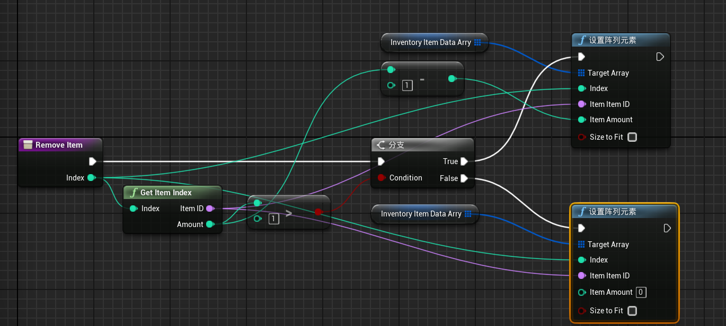The width and height of the screenshot is (726, 326).
Task: Click the Target Array pin of the top set array element node
Action: [x=581, y=73]
